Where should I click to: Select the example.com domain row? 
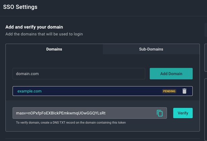pos(102,91)
